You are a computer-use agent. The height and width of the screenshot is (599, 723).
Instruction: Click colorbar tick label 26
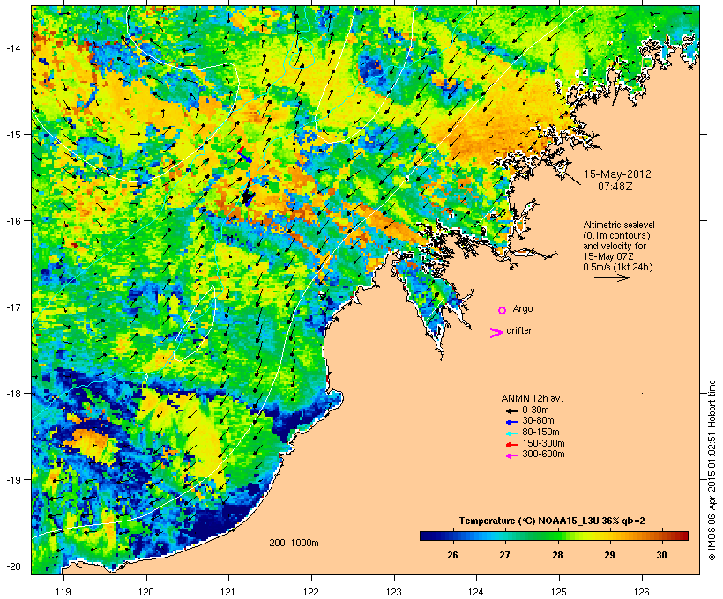[452, 555]
